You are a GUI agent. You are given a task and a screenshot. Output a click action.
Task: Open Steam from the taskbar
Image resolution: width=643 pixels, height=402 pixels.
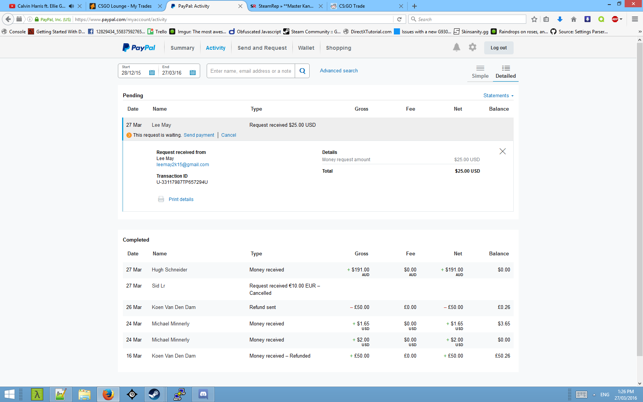coord(154,394)
